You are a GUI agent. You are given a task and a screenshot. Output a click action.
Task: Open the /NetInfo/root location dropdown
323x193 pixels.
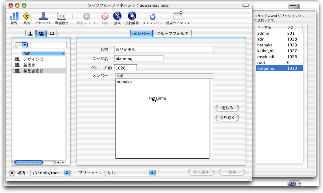pos(50,173)
